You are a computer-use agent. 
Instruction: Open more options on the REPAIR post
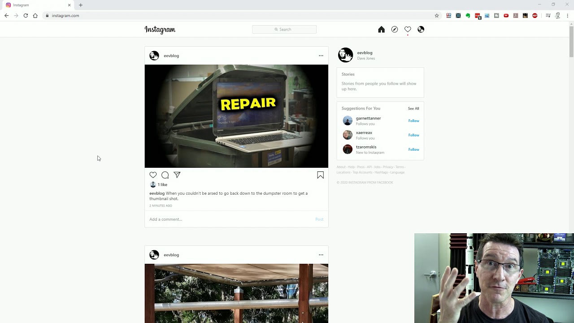pos(321,56)
